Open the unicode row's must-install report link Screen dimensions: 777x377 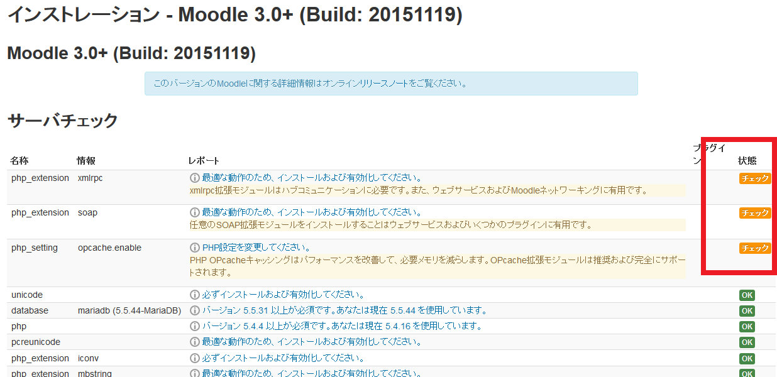pyautogui.click(x=283, y=295)
